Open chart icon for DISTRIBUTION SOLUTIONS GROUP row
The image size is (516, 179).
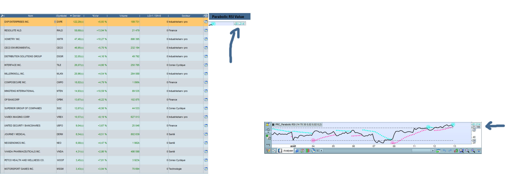coord(206,56)
